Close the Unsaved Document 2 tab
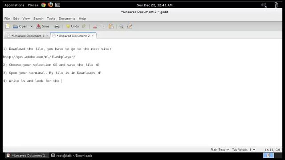The width and height of the screenshot is (285, 160). pos(93,36)
